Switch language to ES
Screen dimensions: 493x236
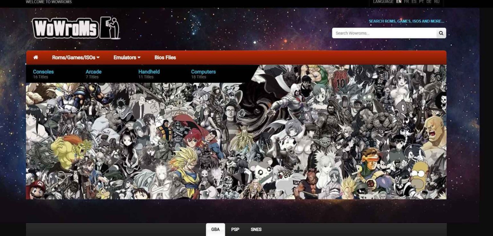pos(414,2)
